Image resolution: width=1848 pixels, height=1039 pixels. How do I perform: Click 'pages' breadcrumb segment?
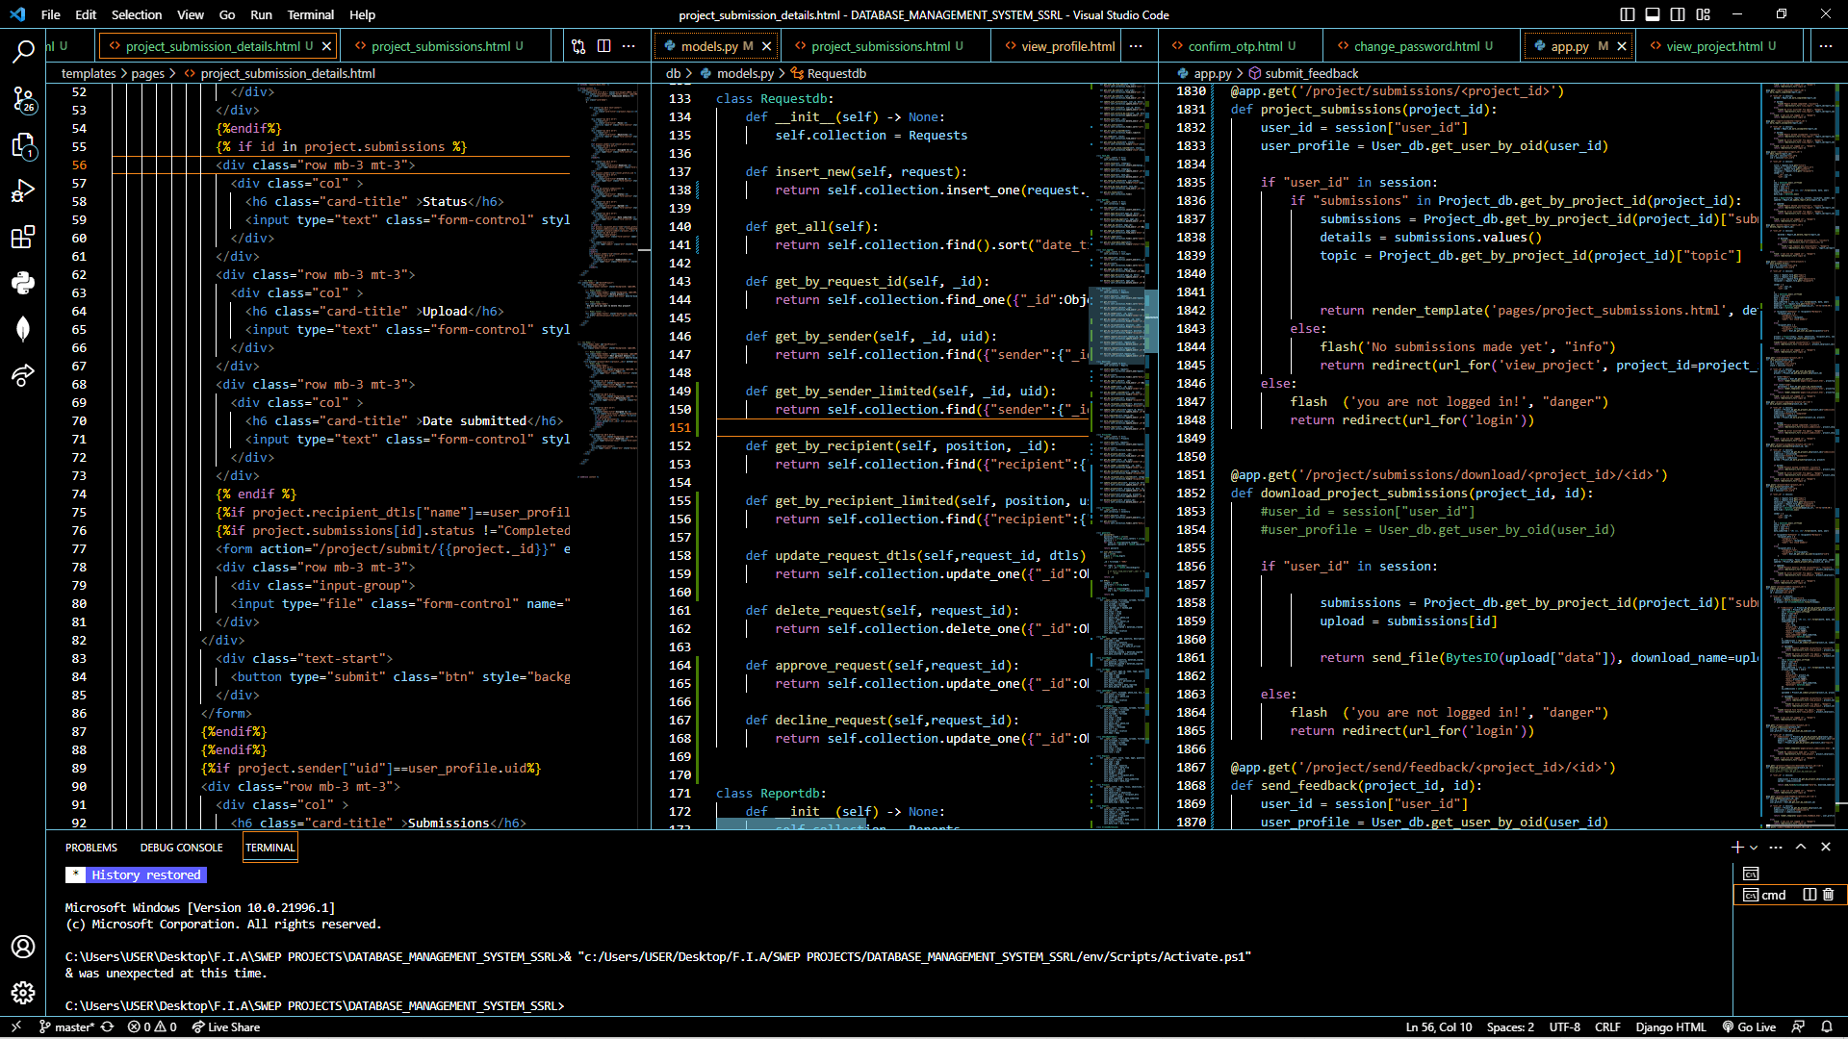coord(148,73)
